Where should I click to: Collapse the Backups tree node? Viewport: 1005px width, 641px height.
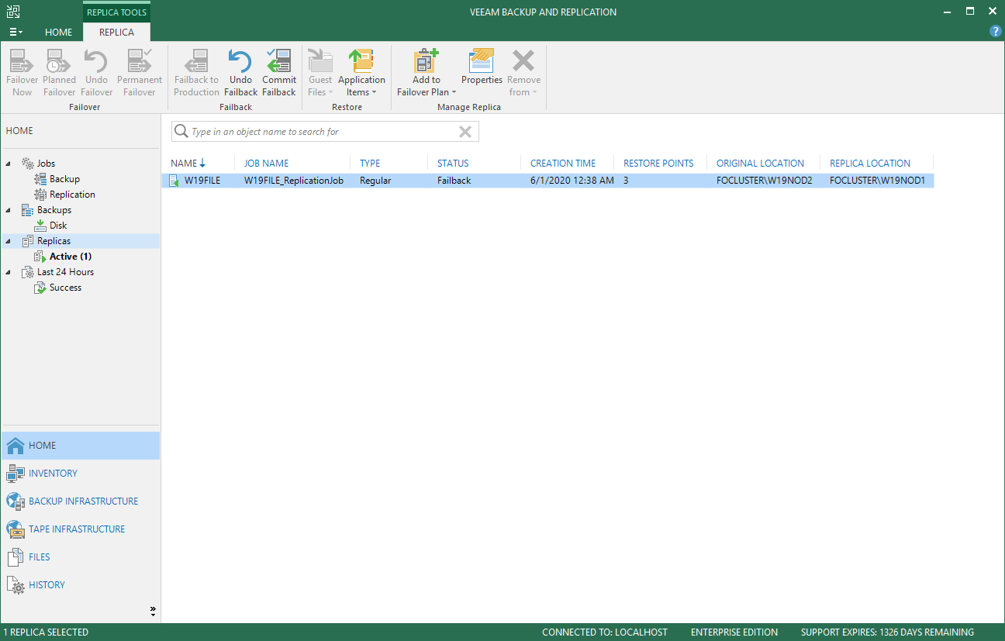pyautogui.click(x=9, y=210)
